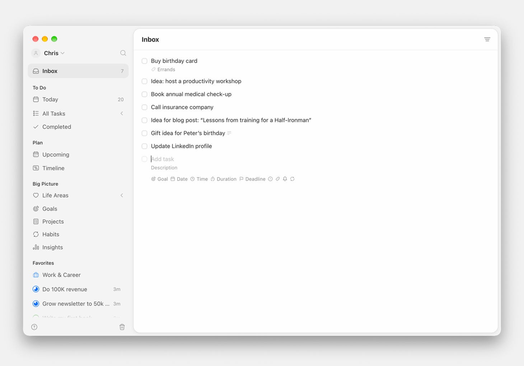This screenshot has width=524, height=366.
Task: Click the Do 100K revenue progress icon
Action: click(36, 289)
